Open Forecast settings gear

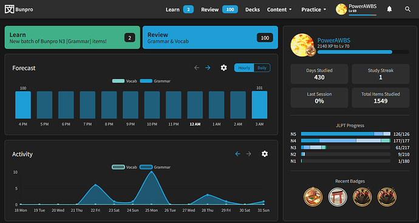[x=223, y=68]
